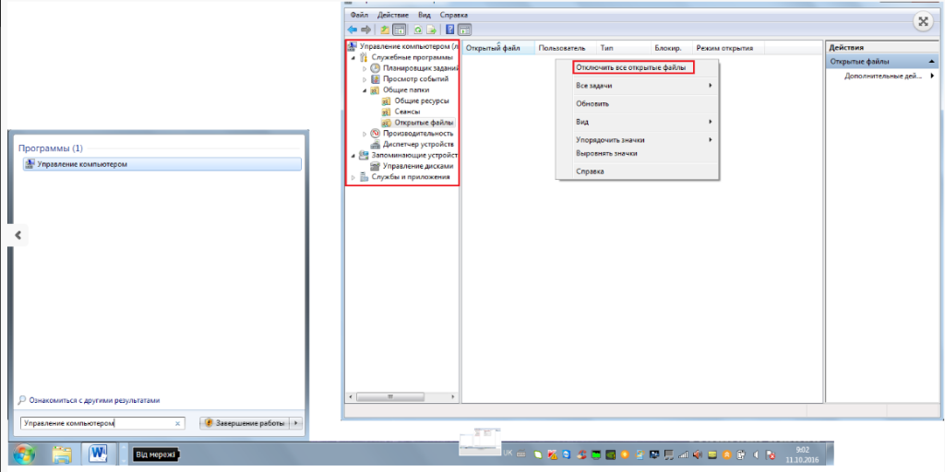This screenshot has height=472, width=945.
Task: Open the Файл menu
Action: point(358,15)
